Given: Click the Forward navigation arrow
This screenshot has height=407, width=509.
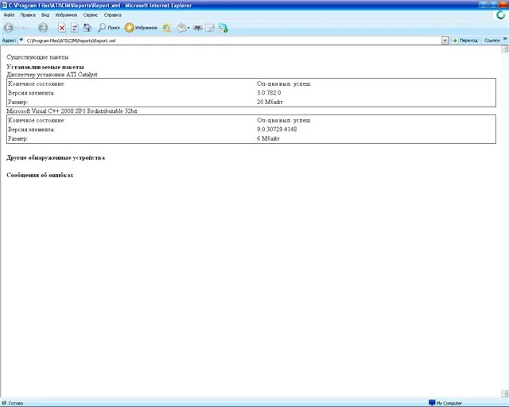Looking at the screenshot, I should point(43,28).
